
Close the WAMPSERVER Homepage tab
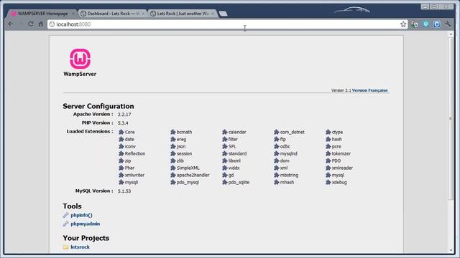tap(73, 14)
